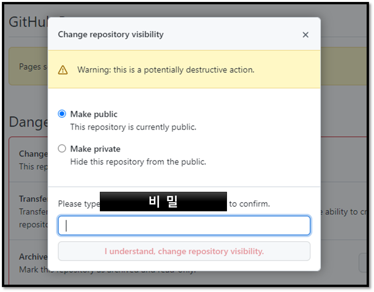Click 'Hide this repository from the public' description
374x292 pixels.
[138, 162]
